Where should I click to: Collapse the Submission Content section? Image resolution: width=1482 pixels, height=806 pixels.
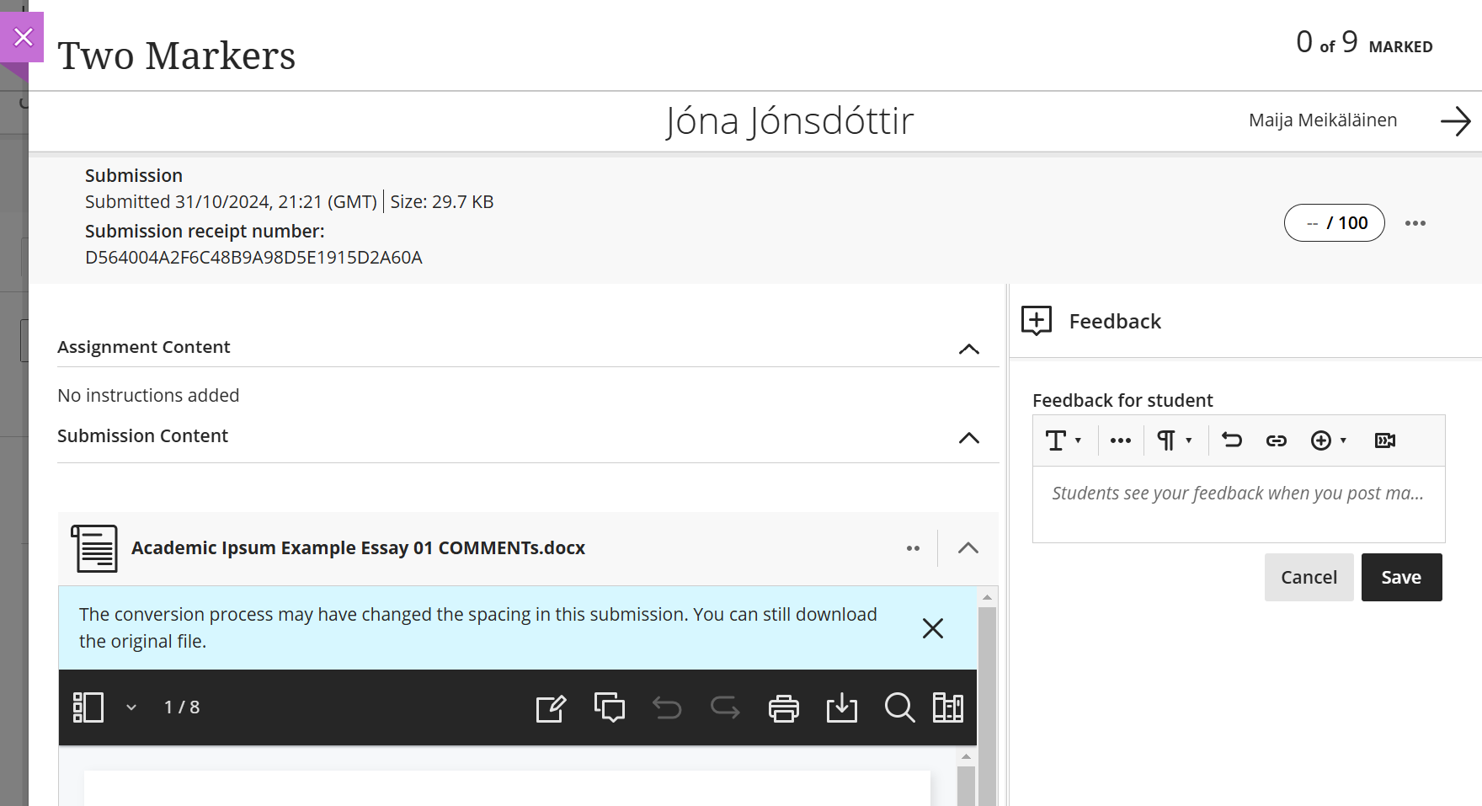pos(968,438)
